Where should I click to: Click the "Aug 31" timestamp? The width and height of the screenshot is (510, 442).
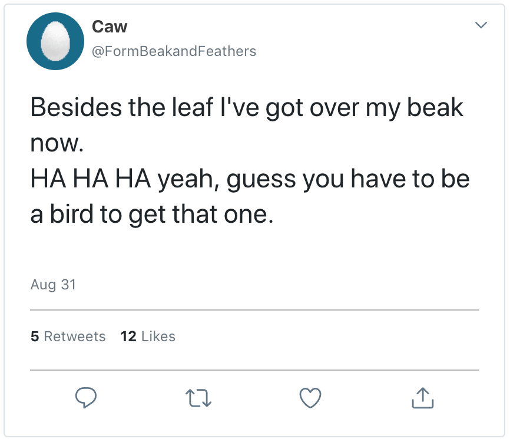click(53, 285)
